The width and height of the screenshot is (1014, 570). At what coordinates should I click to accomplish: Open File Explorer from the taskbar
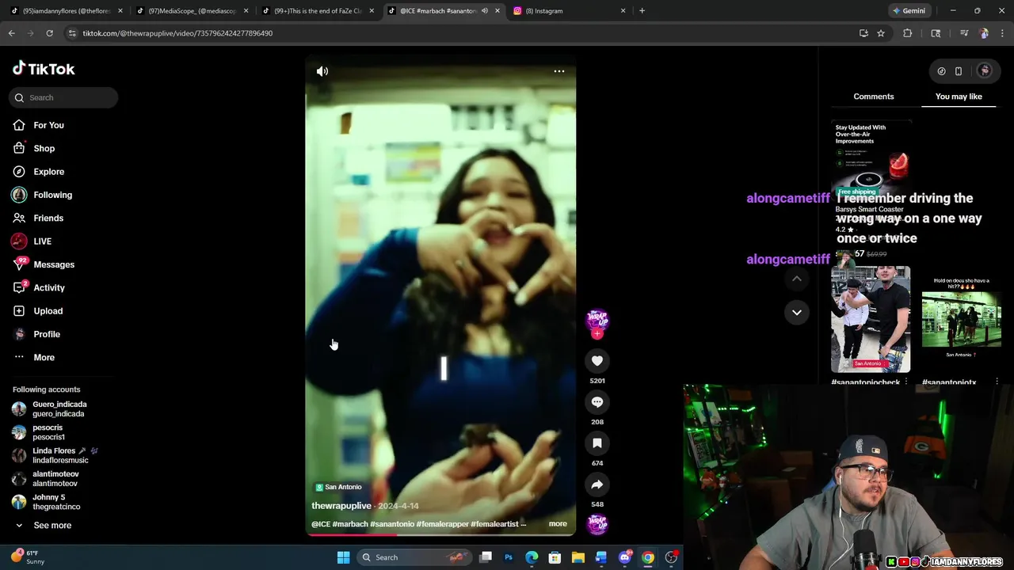[x=578, y=557]
